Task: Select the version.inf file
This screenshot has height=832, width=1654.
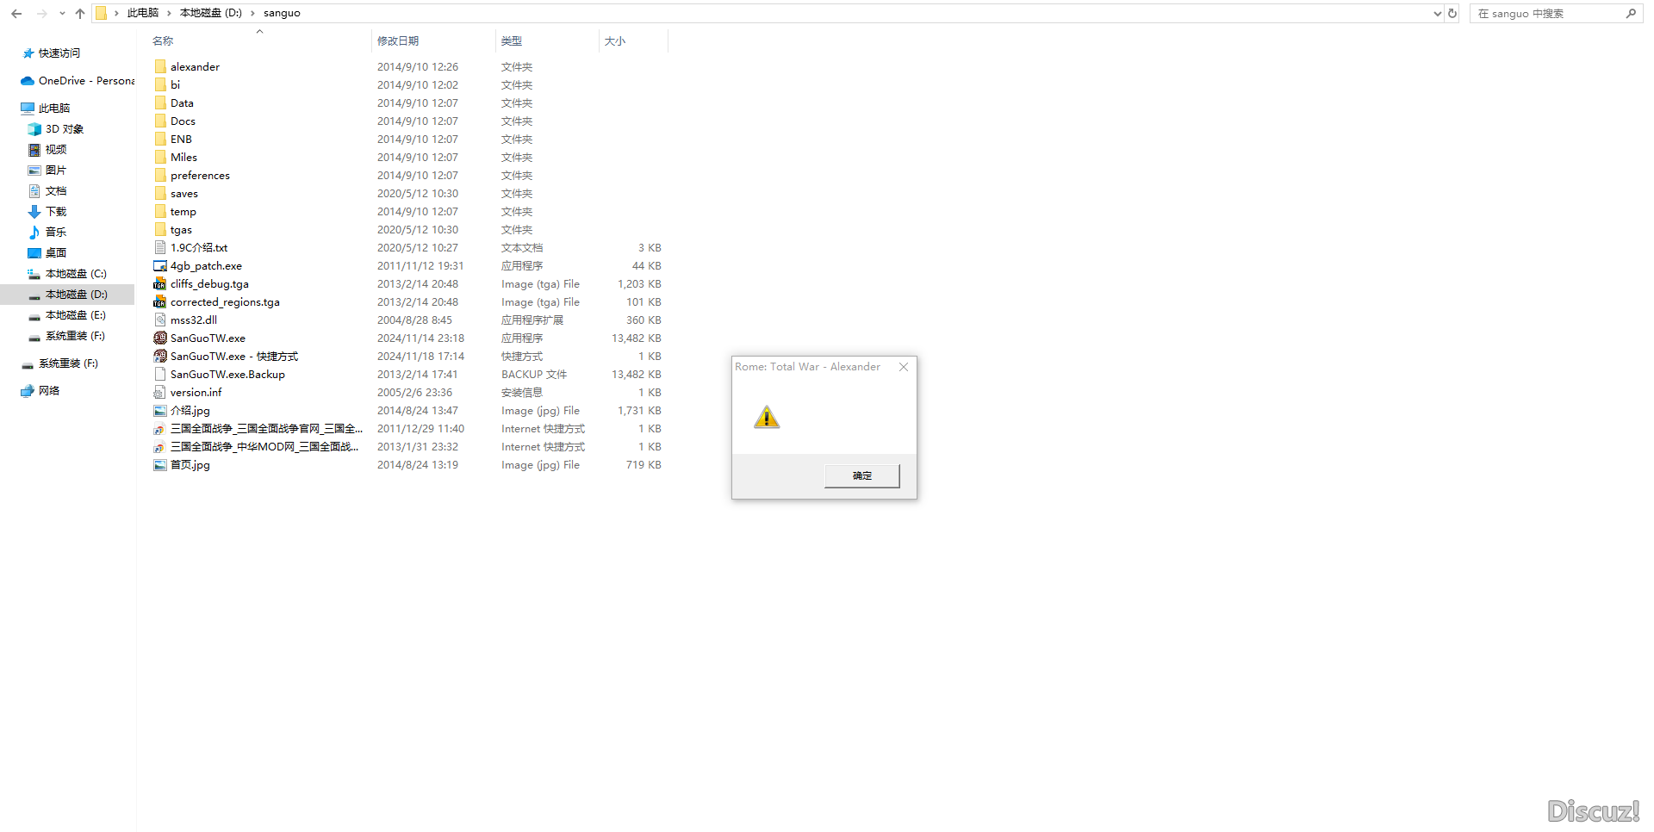Action: tap(196, 392)
